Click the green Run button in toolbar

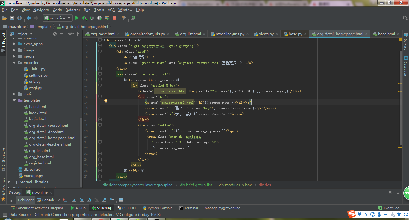(x=77, y=18)
